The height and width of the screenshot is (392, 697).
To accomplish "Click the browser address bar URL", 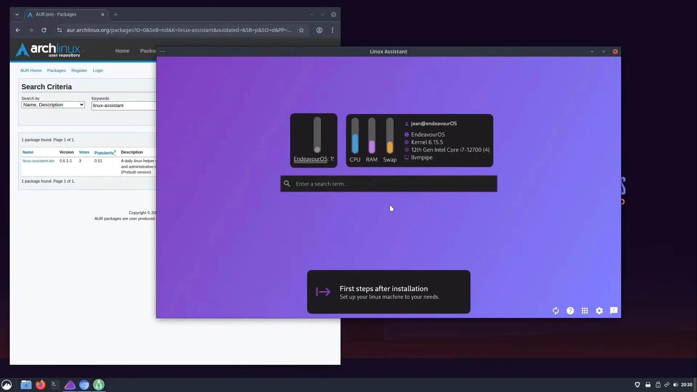I will 179,30.
